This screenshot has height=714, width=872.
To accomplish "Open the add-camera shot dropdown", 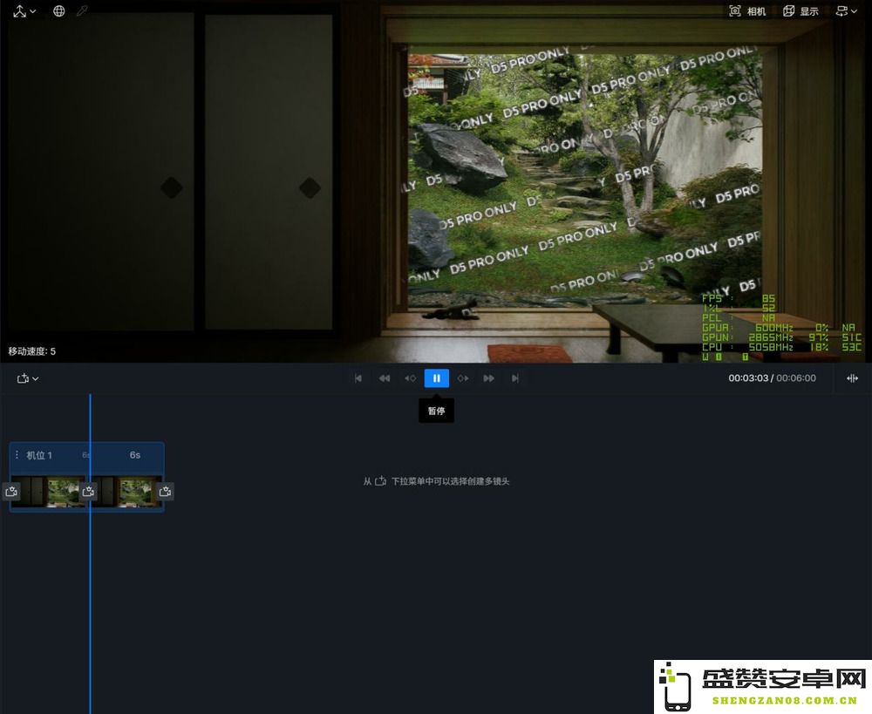I will tap(27, 378).
